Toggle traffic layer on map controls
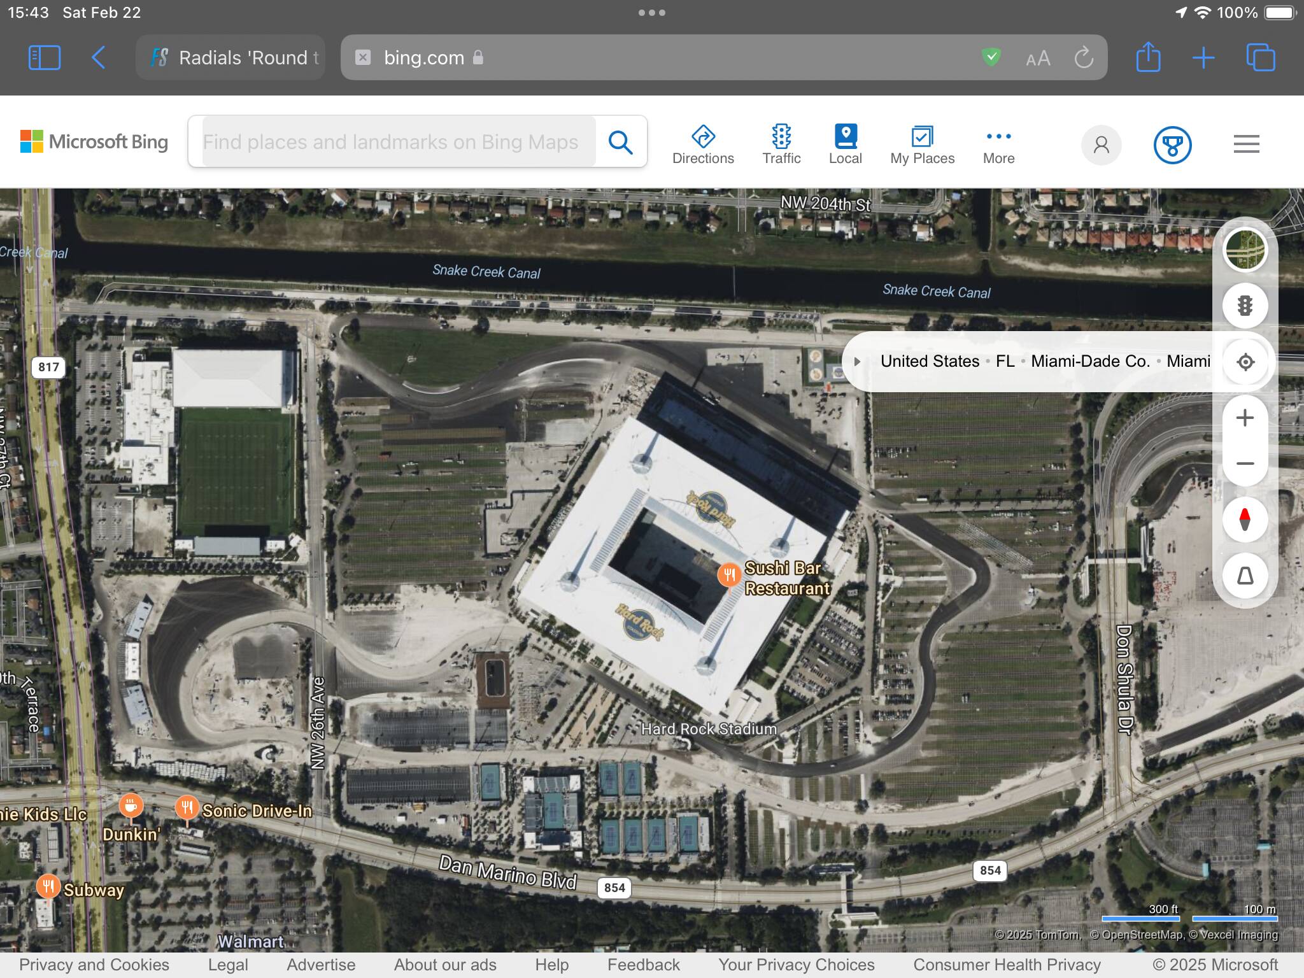Screen dimensions: 1304x978 tap(1245, 306)
